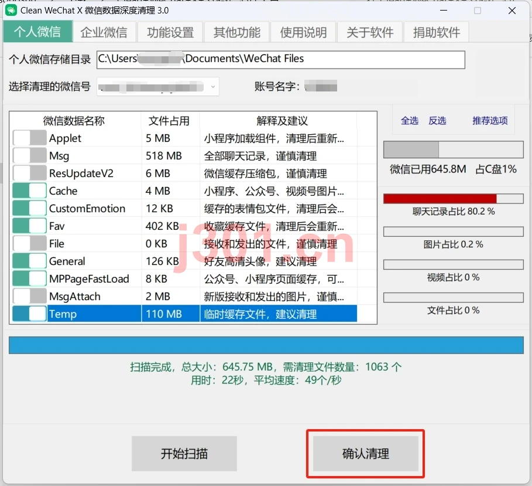This screenshot has width=532, height=486.
Task: Go to the 其他功能 tab
Action: click(237, 32)
